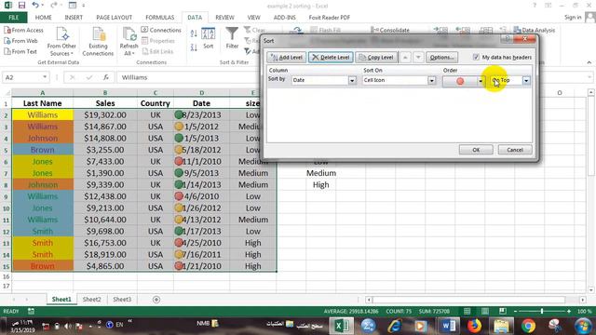596x335 pixels.
Task: Click Options button in Sort dialog
Action: pyautogui.click(x=441, y=58)
